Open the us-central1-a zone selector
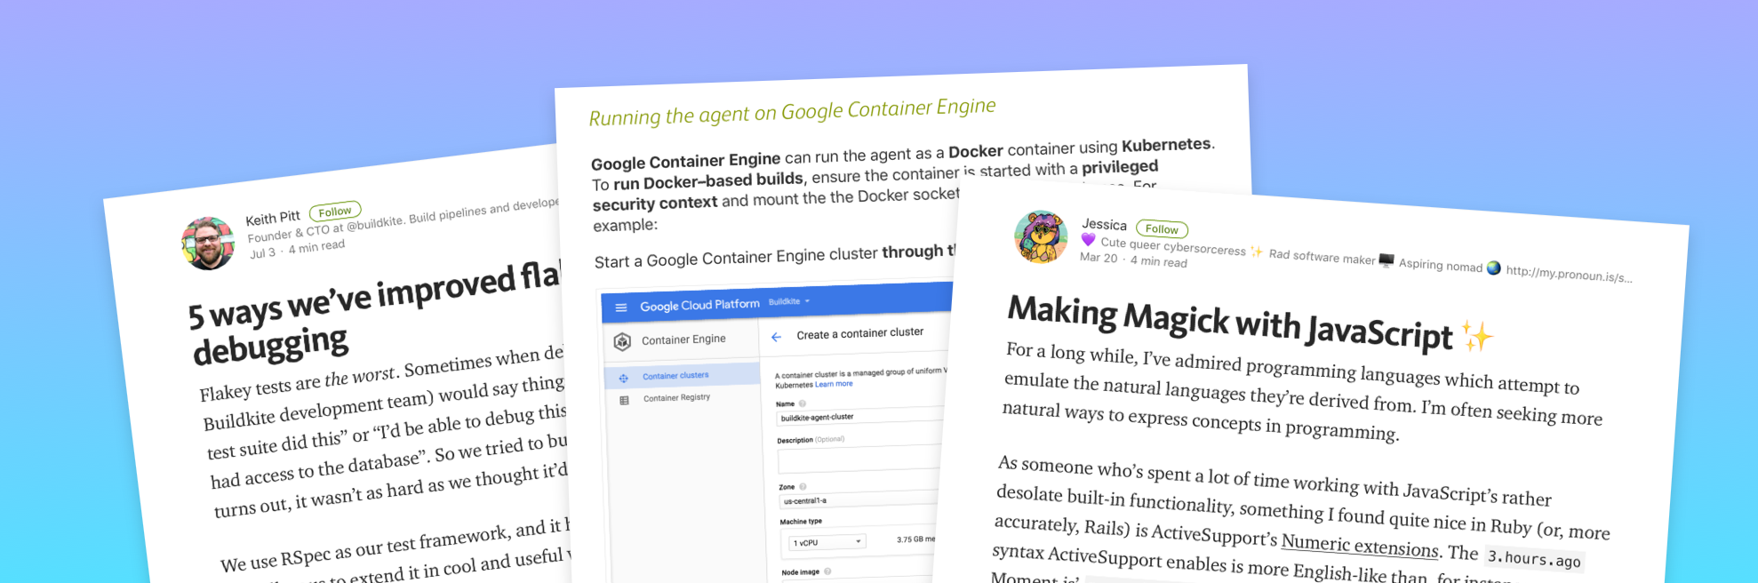 859,499
